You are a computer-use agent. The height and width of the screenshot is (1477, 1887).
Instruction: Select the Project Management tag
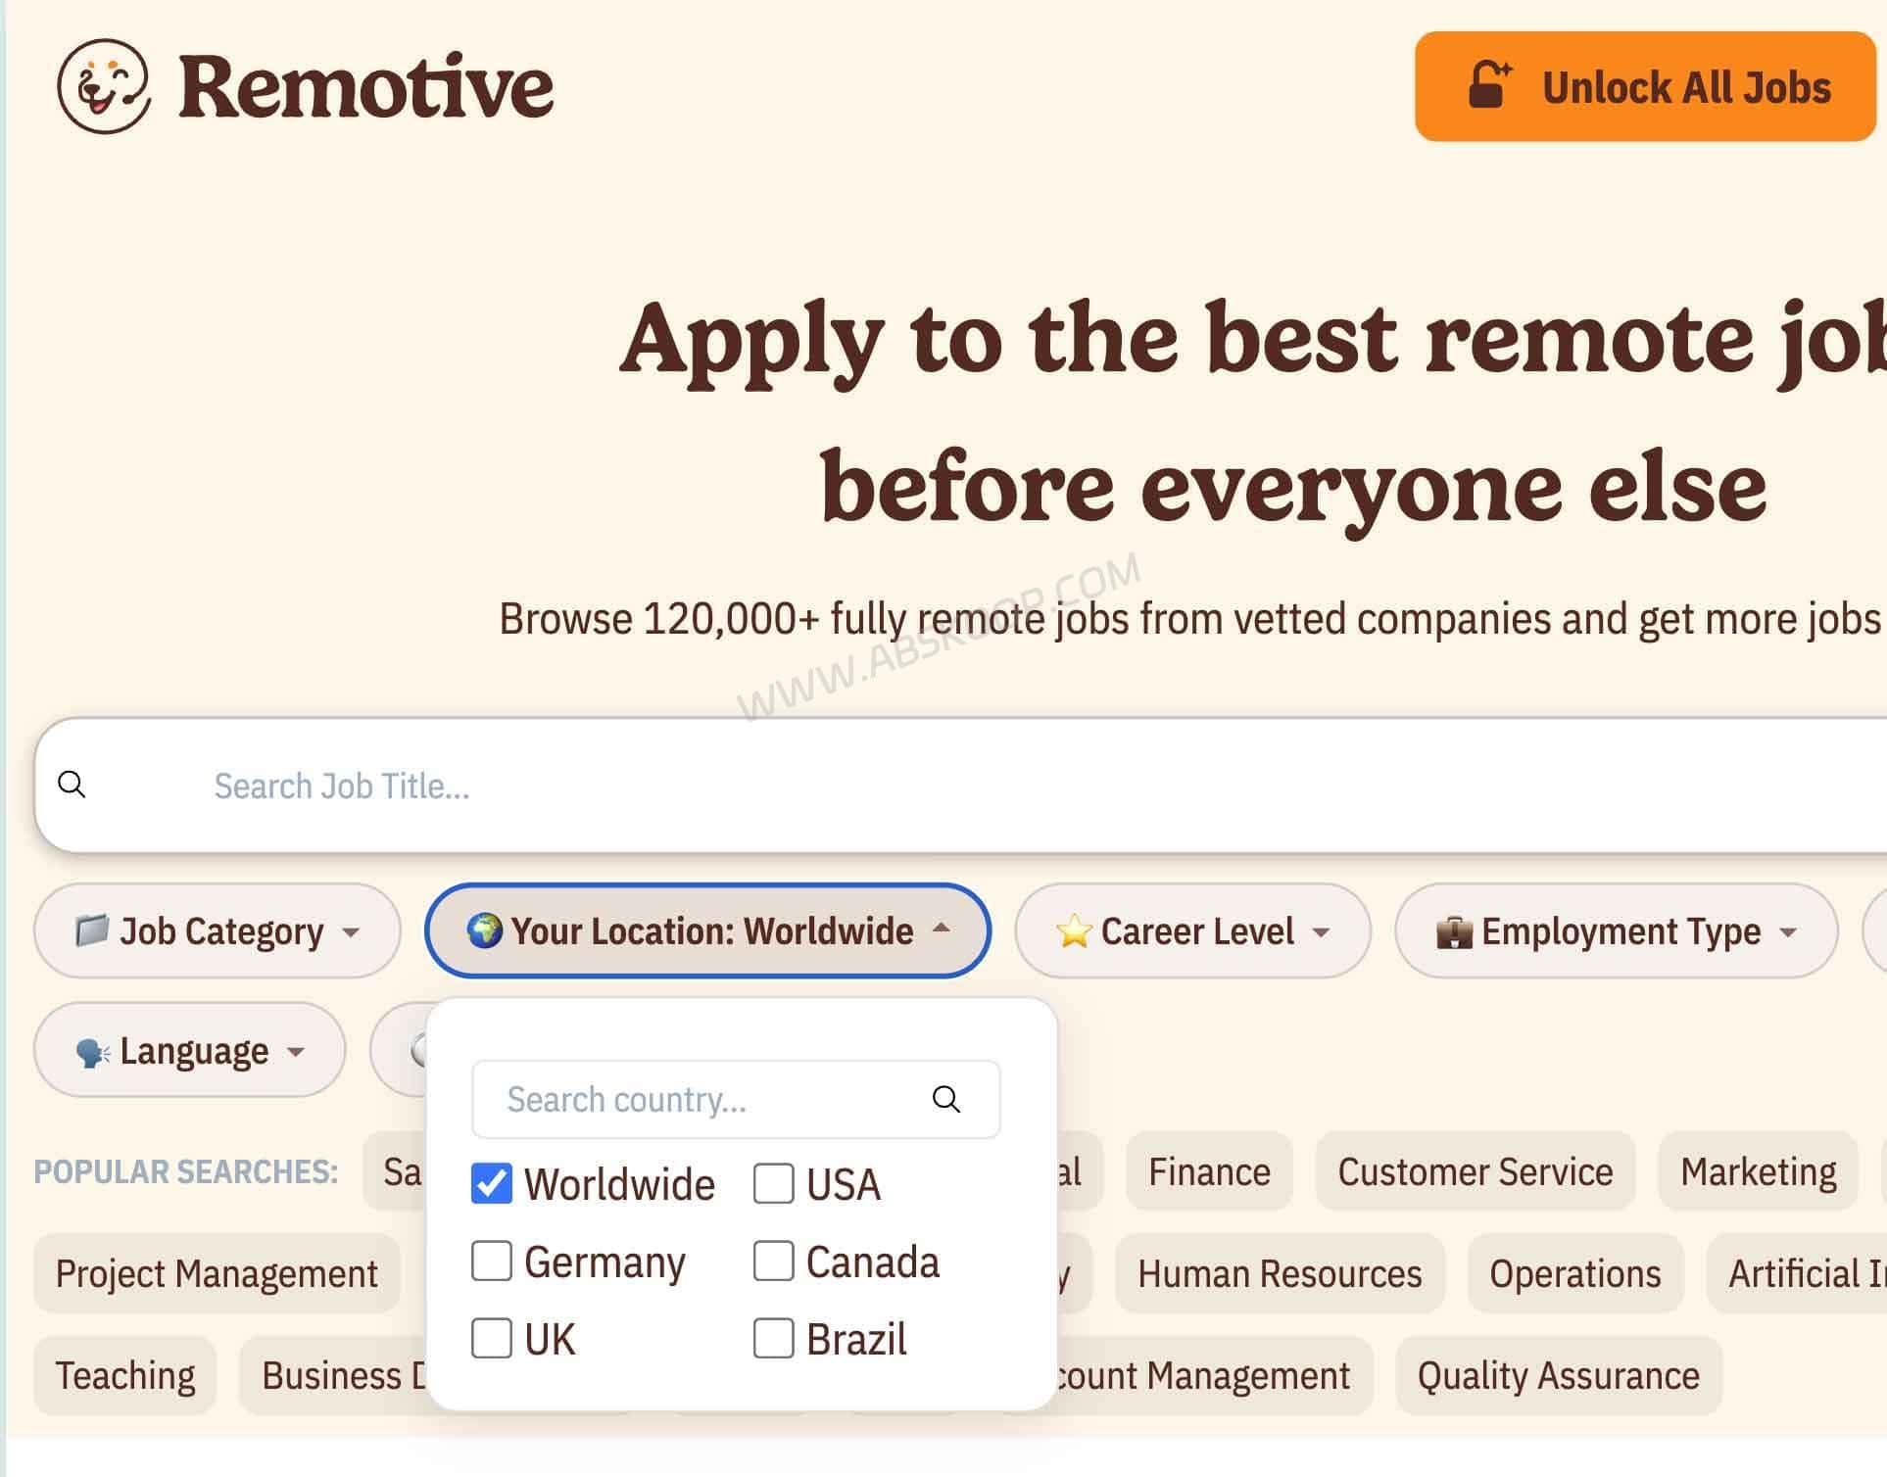pyautogui.click(x=217, y=1273)
